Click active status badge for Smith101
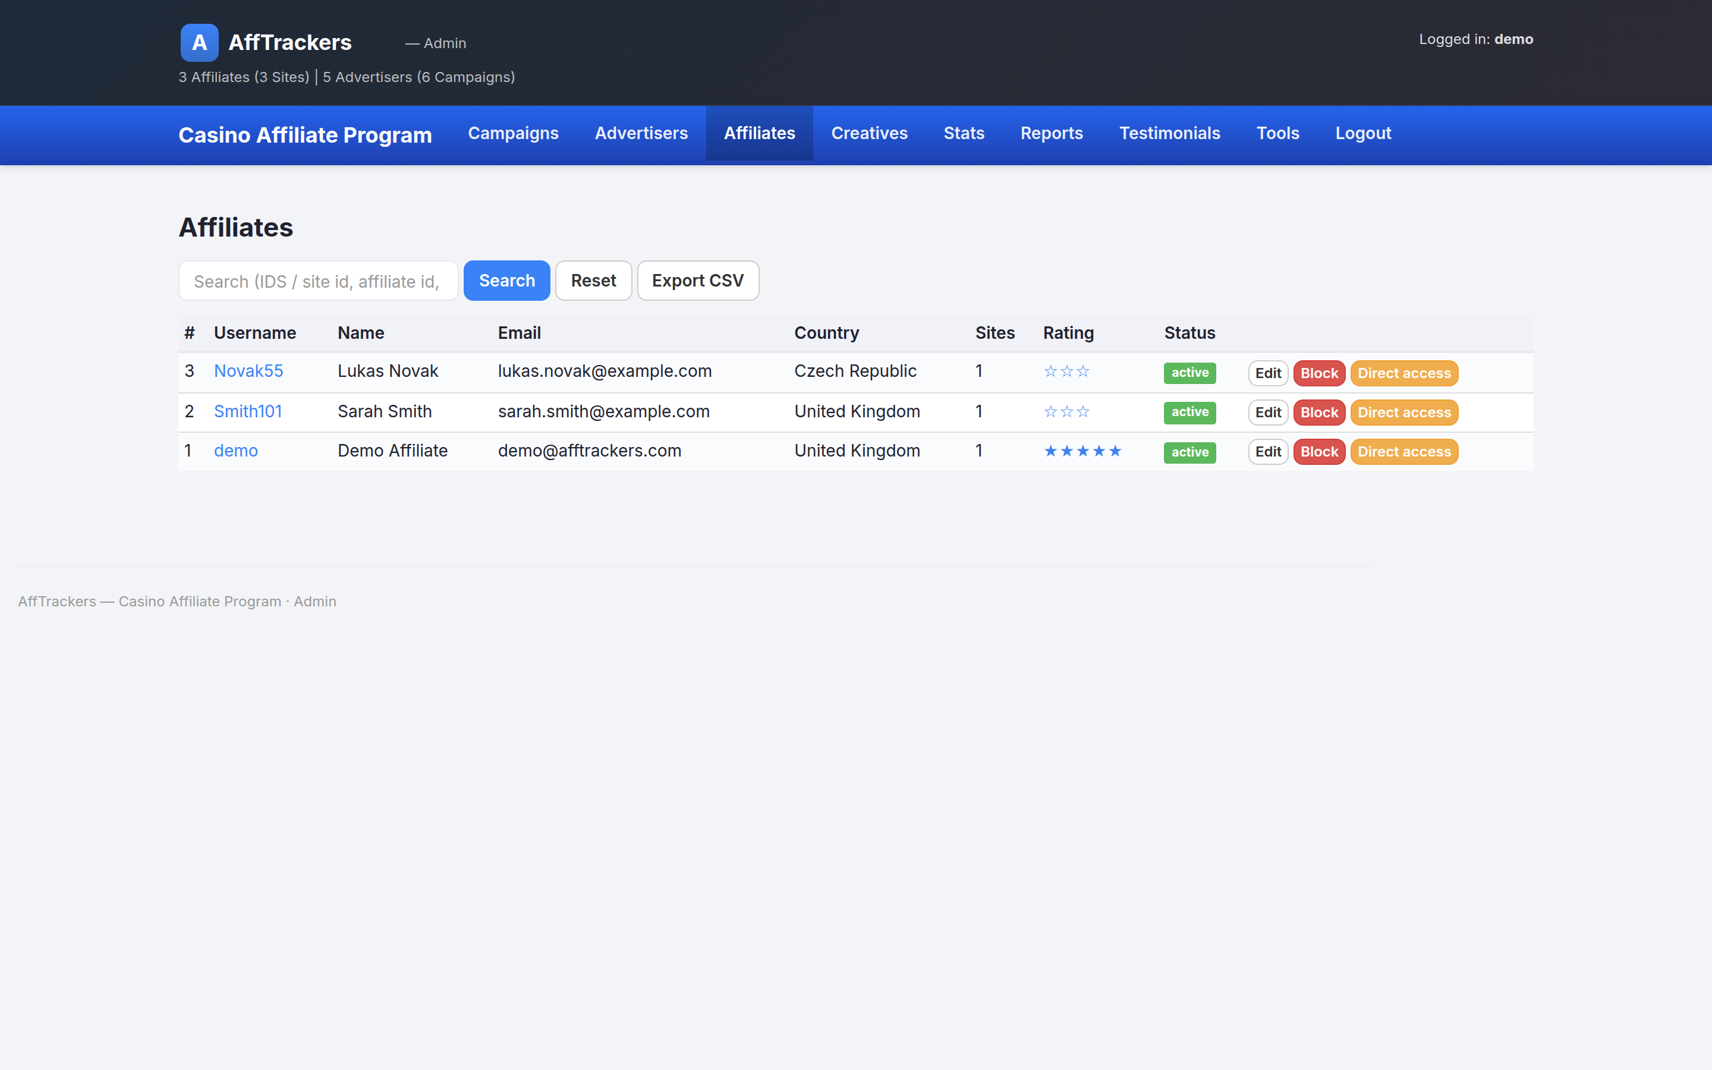 (1190, 413)
